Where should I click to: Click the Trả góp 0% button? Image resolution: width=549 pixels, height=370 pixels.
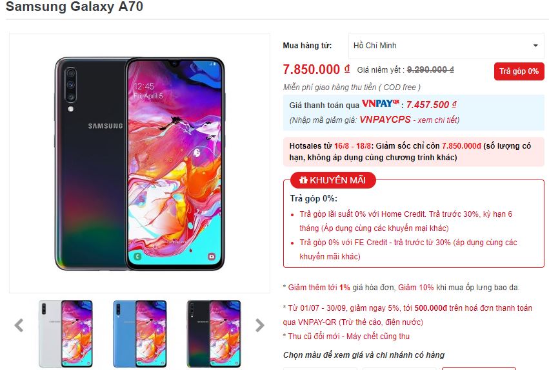click(x=519, y=71)
